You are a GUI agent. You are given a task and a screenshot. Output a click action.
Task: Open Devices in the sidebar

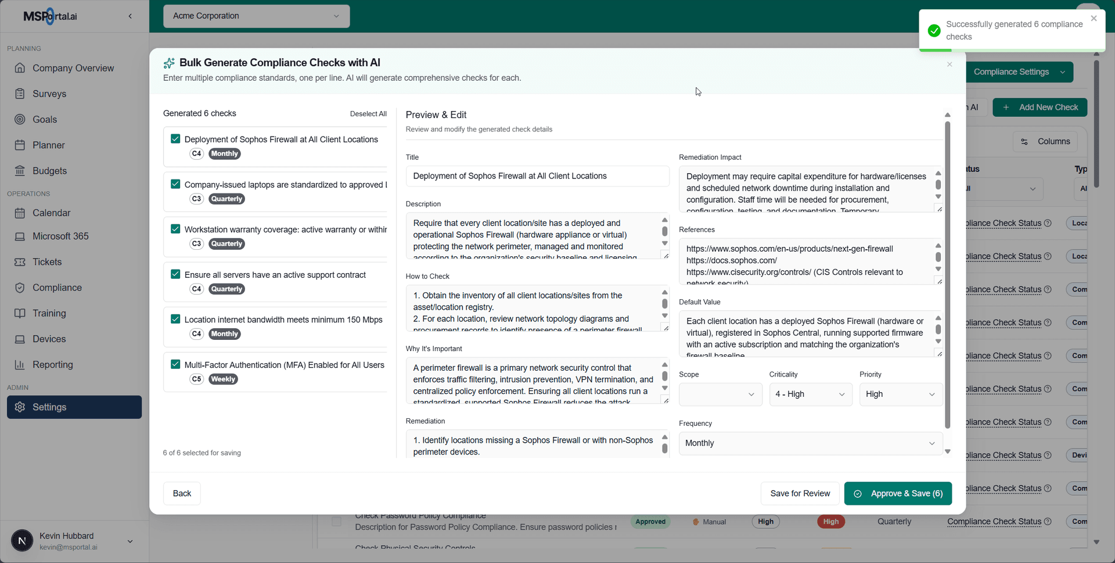pos(49,339)
